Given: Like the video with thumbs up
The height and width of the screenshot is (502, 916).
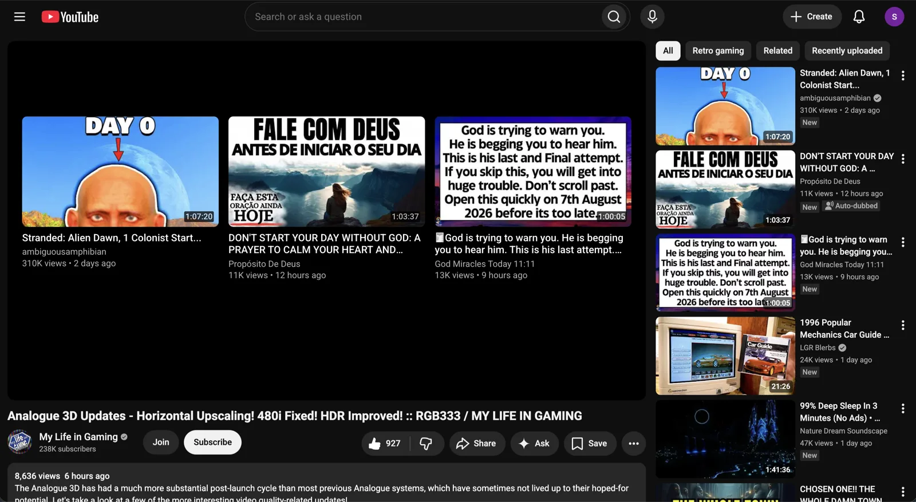Looking at the screenshot, I should click(x=385, y=444).
